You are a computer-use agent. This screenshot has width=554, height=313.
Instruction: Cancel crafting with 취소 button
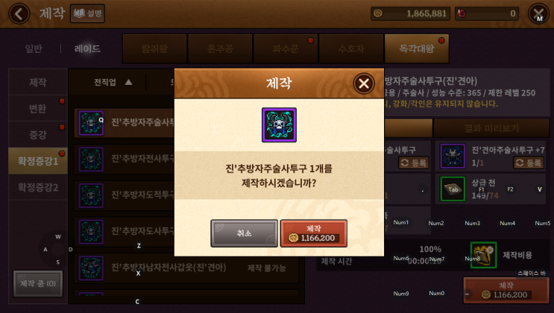click(244, 233)
